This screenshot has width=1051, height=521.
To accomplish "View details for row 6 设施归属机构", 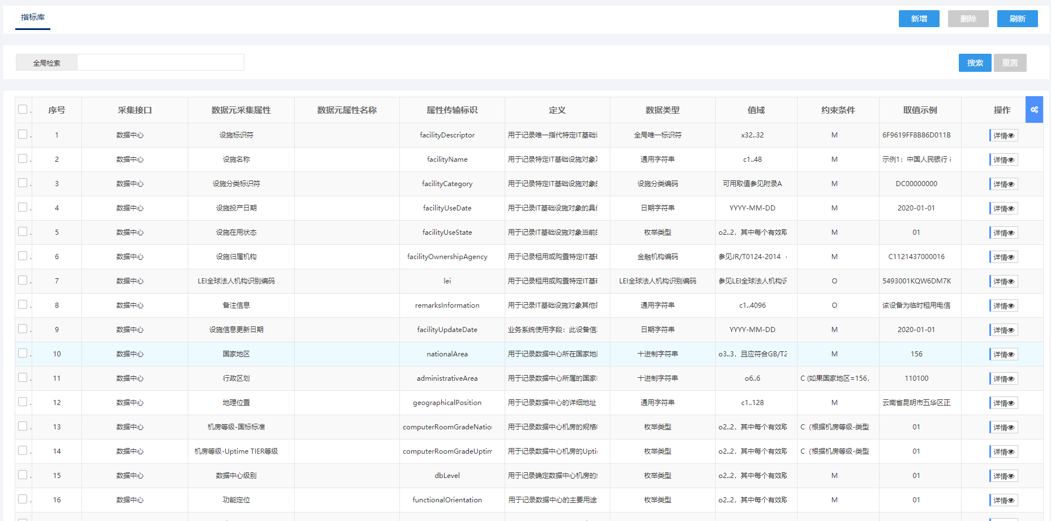I will click(x=1003, y=257).
